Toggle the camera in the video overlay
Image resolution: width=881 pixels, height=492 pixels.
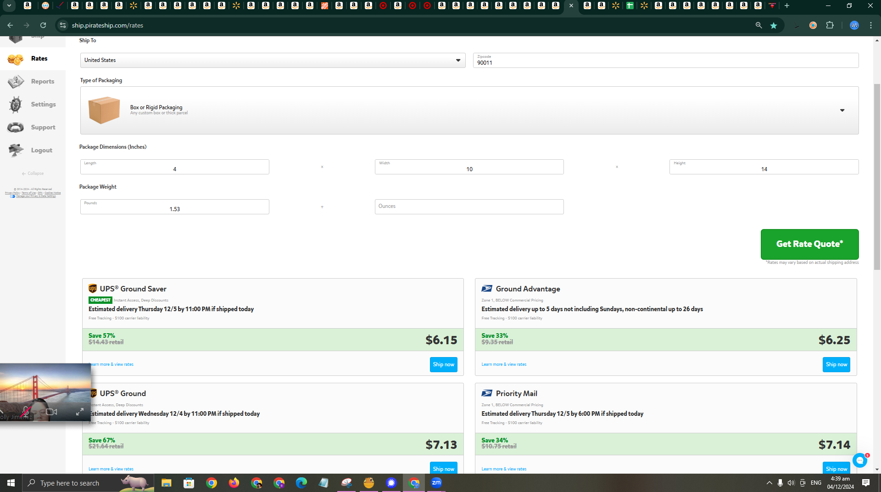coord(51,412)
